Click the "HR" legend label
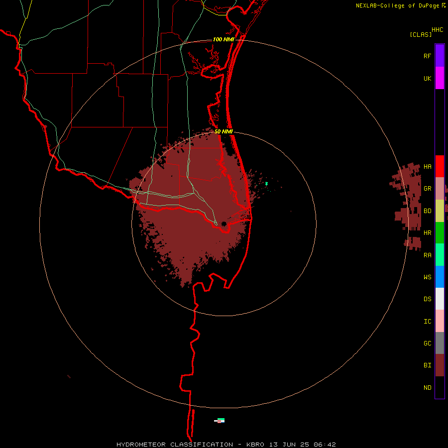The width and height of the screenshot is (448, 448). point(427,233)
